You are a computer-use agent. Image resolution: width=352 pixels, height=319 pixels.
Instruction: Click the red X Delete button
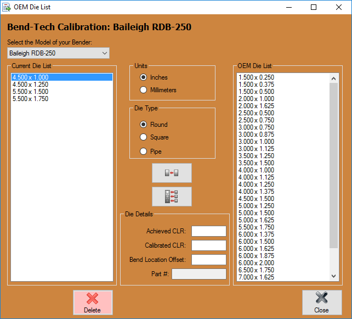click(93, 303)
